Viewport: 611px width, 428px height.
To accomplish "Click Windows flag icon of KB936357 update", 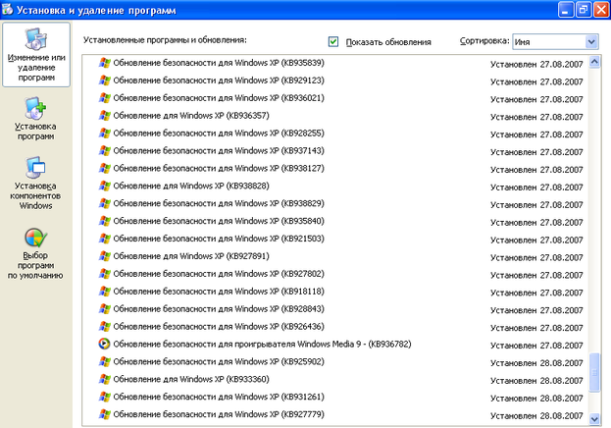I will tap(104, 116).
